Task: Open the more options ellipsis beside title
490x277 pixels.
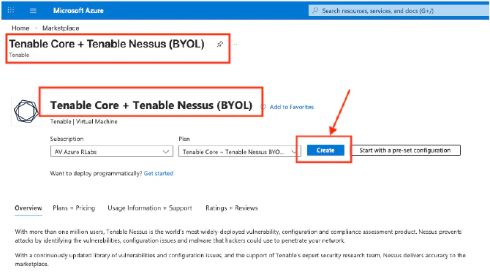Action: (235, 44)
